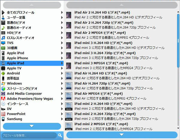Expand the PowerPoint submenu arrow
This screenshot has height=140, width=180.
coord(62,114)
